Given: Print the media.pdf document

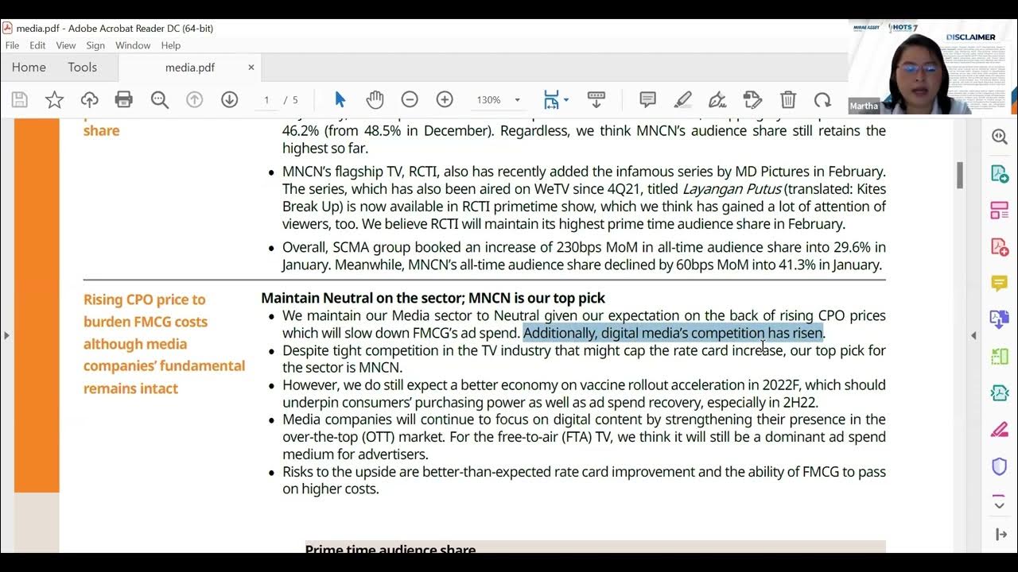Looking at the screenshot, I should [124, 99].
